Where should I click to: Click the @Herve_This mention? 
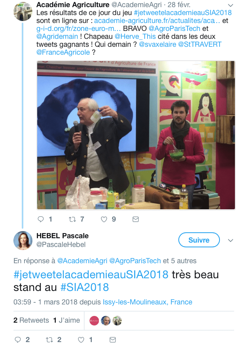[135, 36]
